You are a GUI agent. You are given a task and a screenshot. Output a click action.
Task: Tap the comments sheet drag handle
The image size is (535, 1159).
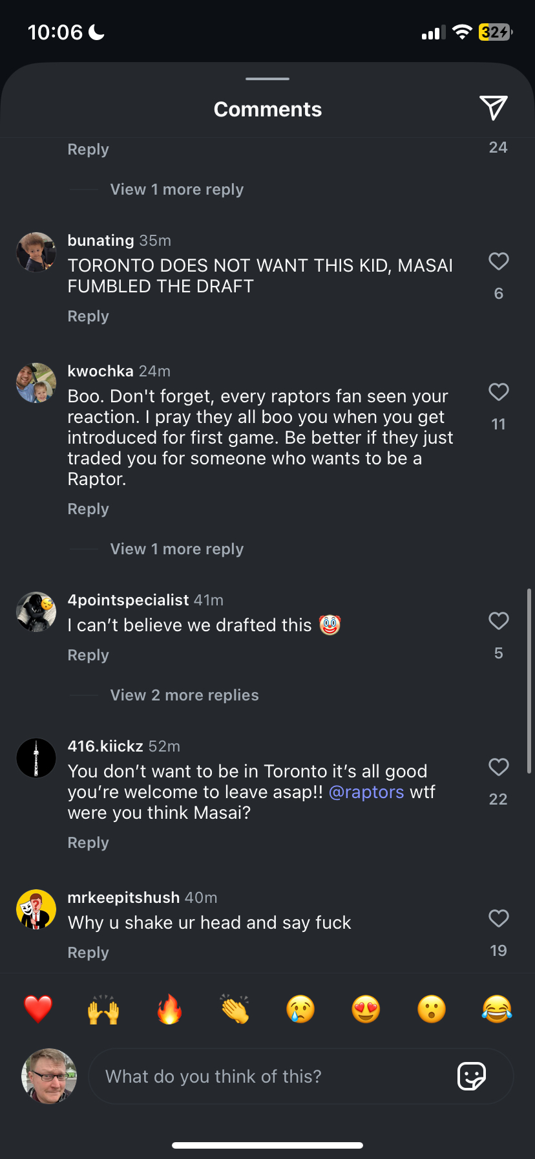pyautogui.click(x=267, y=79)
